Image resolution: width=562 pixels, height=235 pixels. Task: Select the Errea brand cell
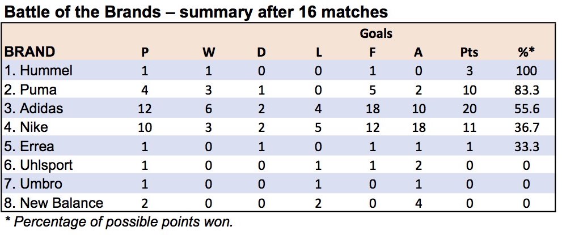29,146
